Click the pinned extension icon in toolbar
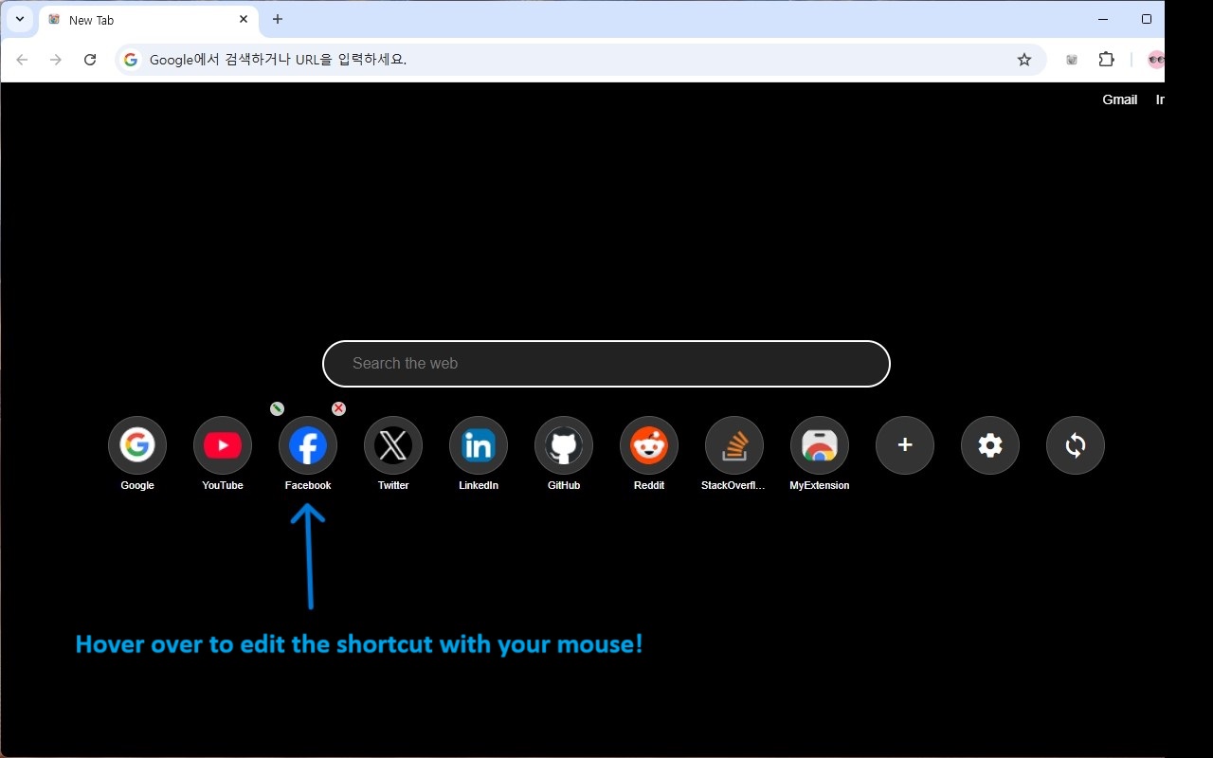Viewport: 1213px width, 758px height. (1072, 60)
